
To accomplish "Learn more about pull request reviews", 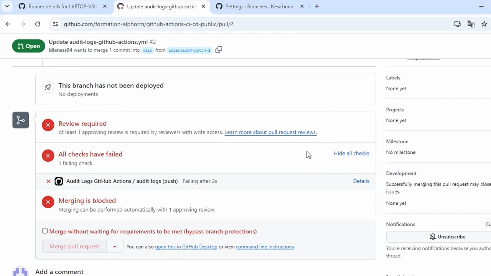I will click(270, 132).
